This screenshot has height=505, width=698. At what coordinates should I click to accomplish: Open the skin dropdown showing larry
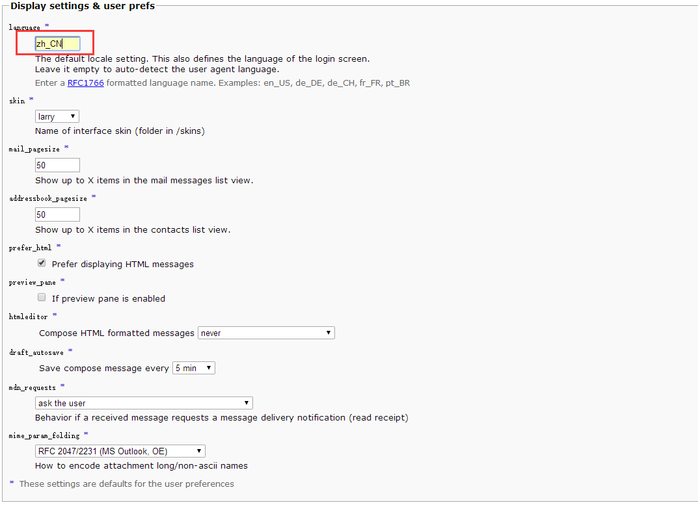point(57,116)
